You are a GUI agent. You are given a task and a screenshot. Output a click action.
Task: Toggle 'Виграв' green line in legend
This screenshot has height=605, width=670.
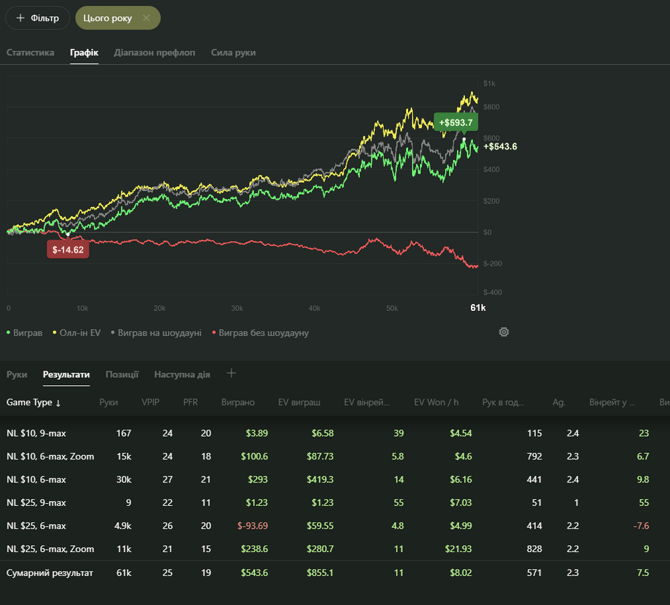click(25, 332)
